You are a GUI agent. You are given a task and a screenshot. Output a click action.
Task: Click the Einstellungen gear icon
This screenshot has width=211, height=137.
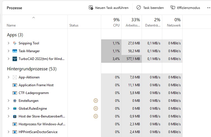(15, 101)
